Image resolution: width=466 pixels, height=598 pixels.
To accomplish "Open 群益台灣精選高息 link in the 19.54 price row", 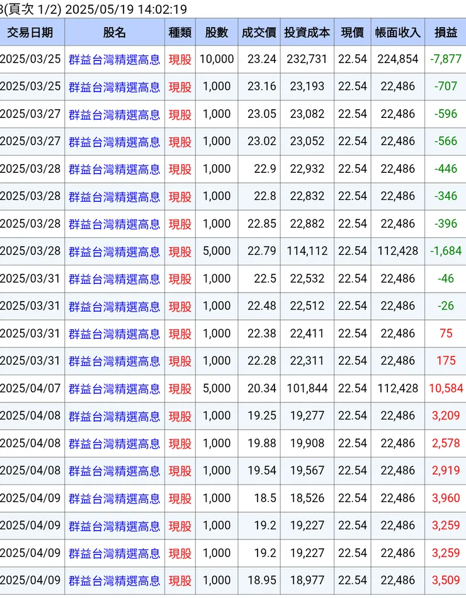I will (114, 471).
